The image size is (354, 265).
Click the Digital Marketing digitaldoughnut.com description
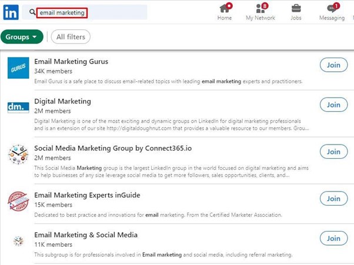(x=172, y=125)
